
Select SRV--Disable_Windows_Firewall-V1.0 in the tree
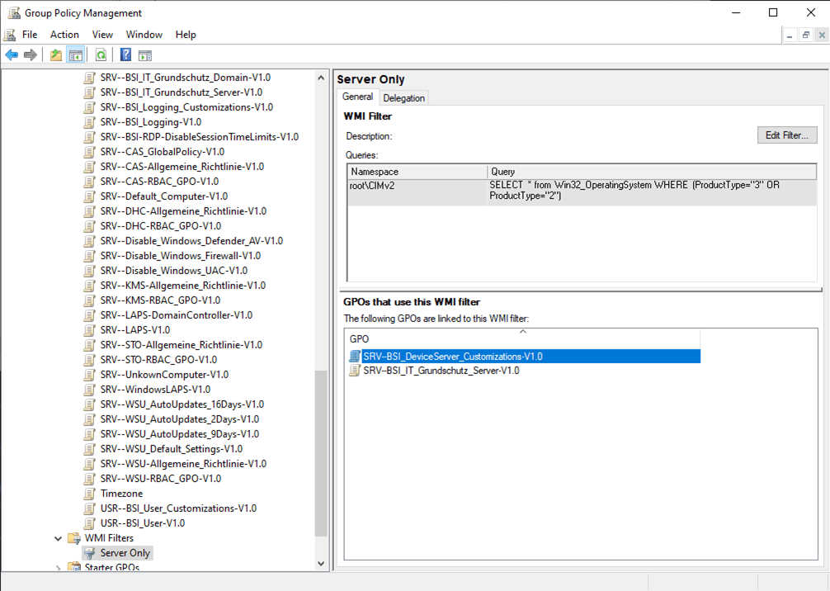pos(181,255)
